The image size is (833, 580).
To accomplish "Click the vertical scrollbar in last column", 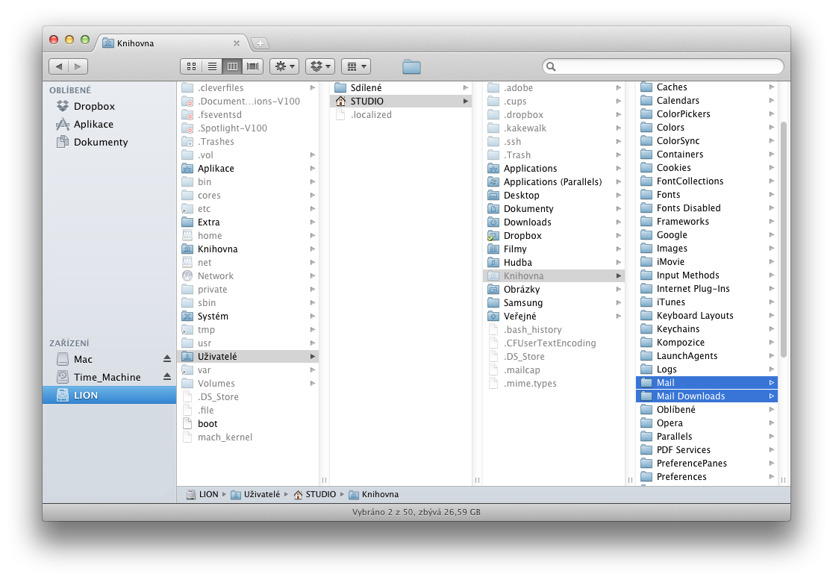I will [x=783, y=239].
